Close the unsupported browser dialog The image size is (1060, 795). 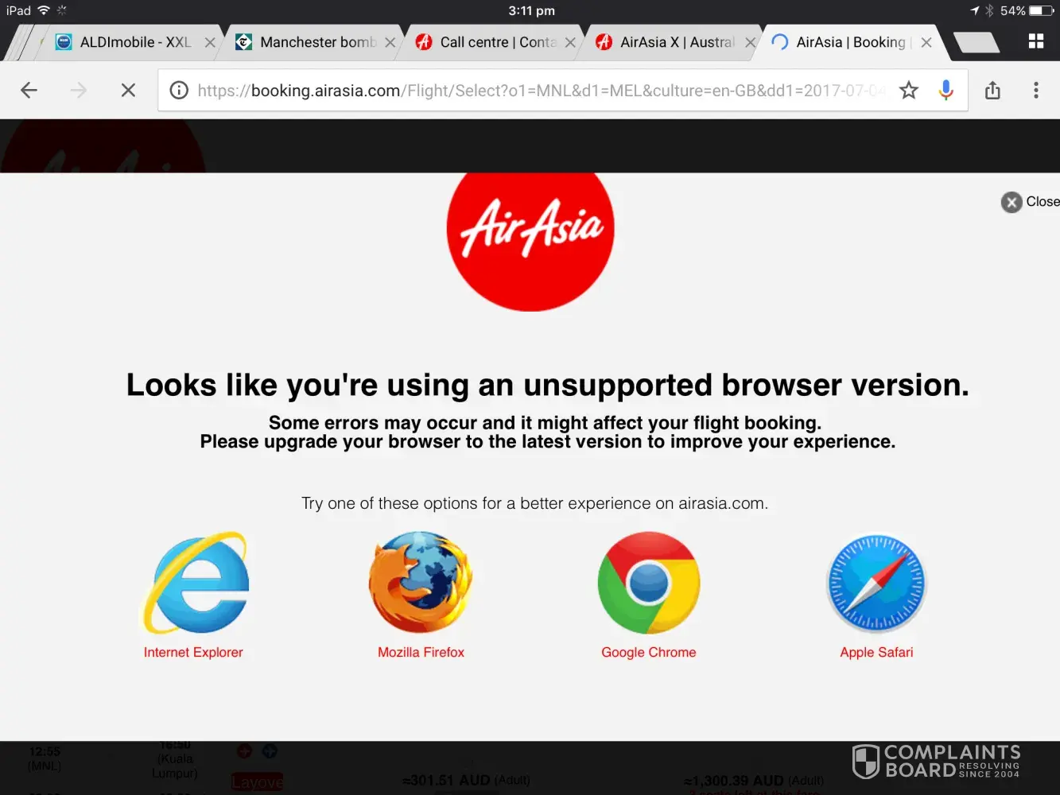(1030, 202)
